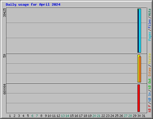Click day 31 on the x-axis
This screenshot has width=153, height=119.
(x=143, y=116)
